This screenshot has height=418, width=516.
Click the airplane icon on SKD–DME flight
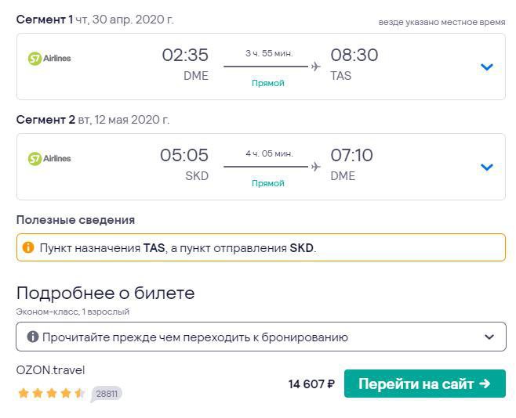coord(315,167)
